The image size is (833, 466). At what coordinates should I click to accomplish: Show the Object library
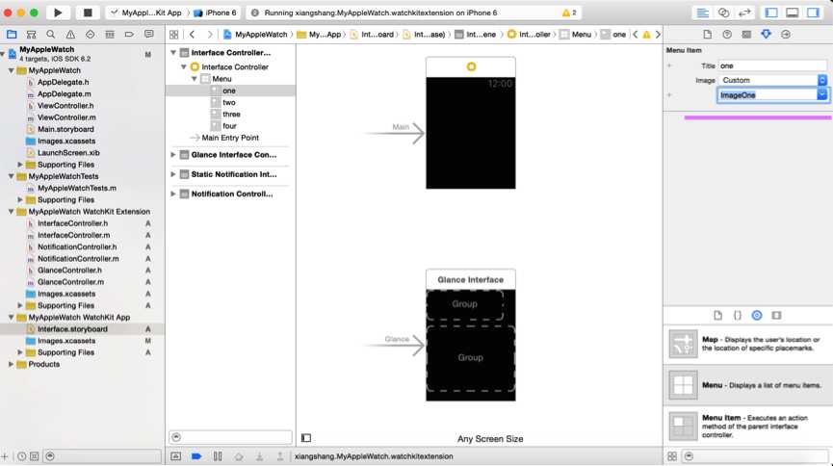757,316
